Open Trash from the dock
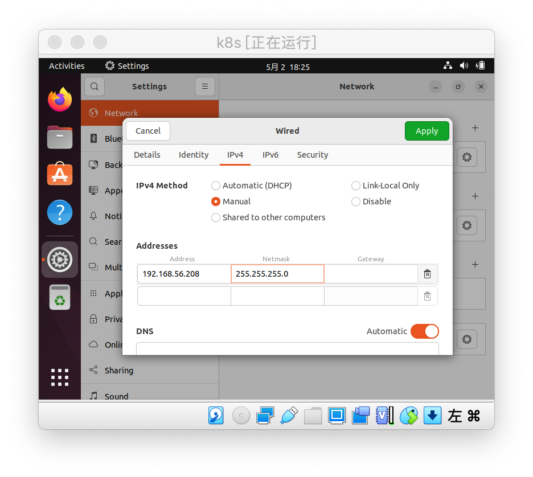The width and height of the screenshot is (533, 477). (60, 297)
